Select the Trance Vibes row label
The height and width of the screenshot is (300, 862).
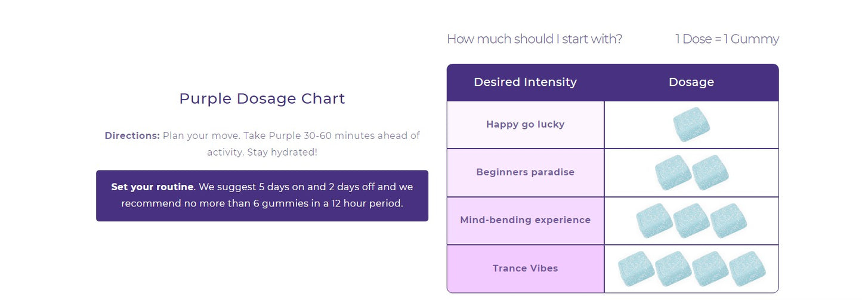click(525, 268)
